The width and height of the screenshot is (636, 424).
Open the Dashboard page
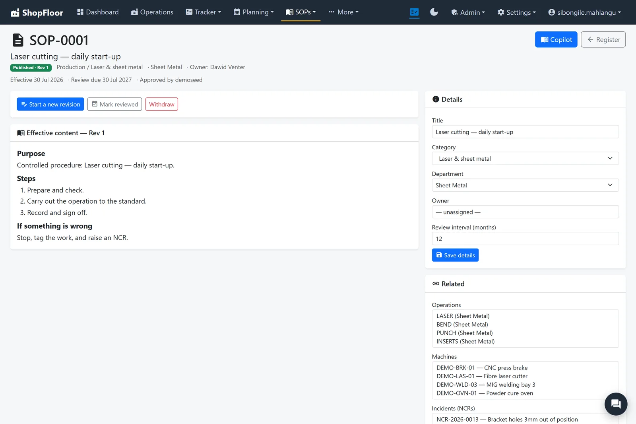click(98, 12)
